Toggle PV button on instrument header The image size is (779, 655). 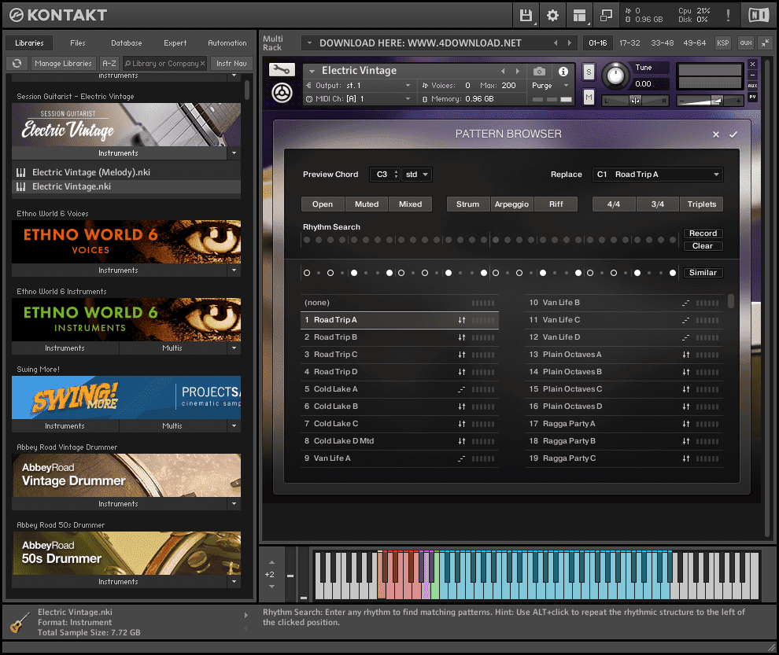(753, 97)
